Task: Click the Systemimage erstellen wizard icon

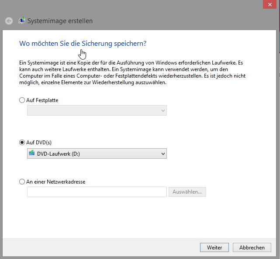Action: click(22, 20)
